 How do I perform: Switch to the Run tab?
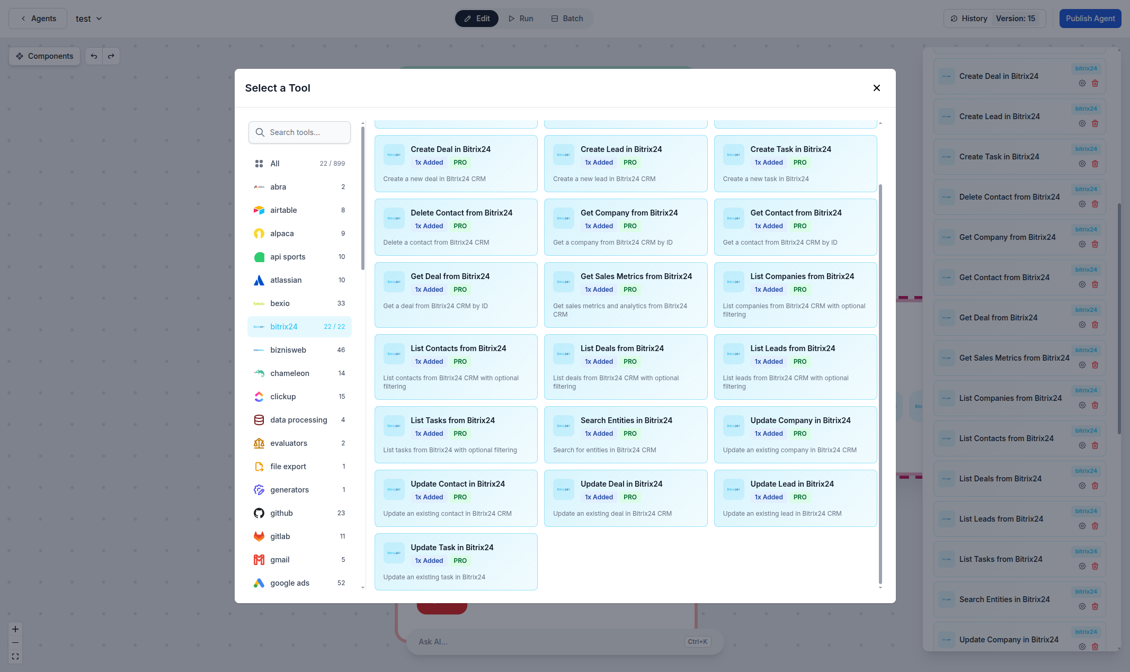(520, 19)
